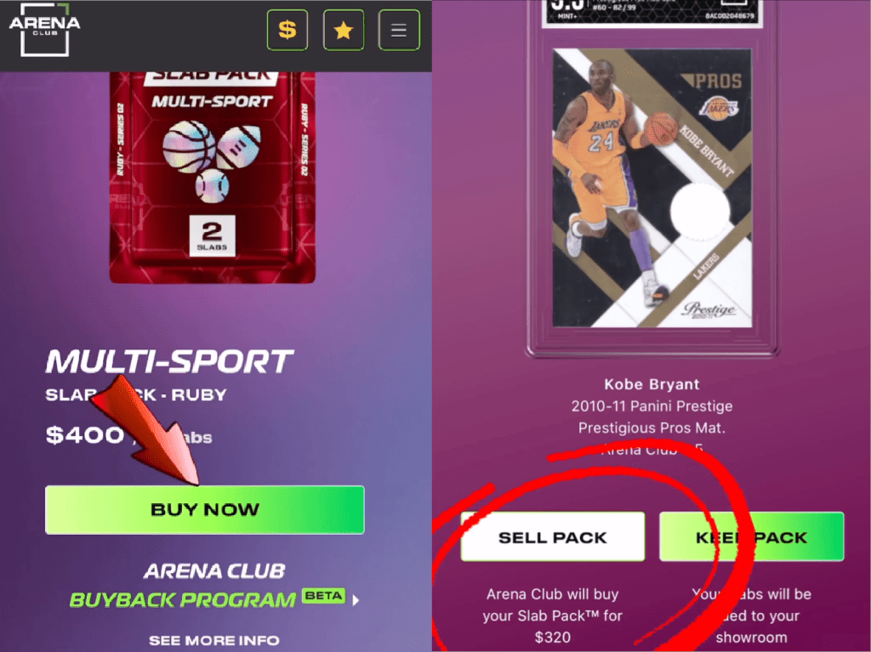Viewport: 871px width, 652px height.
Task: Click the Lakers logo on the card
Action: coord(718,108)
